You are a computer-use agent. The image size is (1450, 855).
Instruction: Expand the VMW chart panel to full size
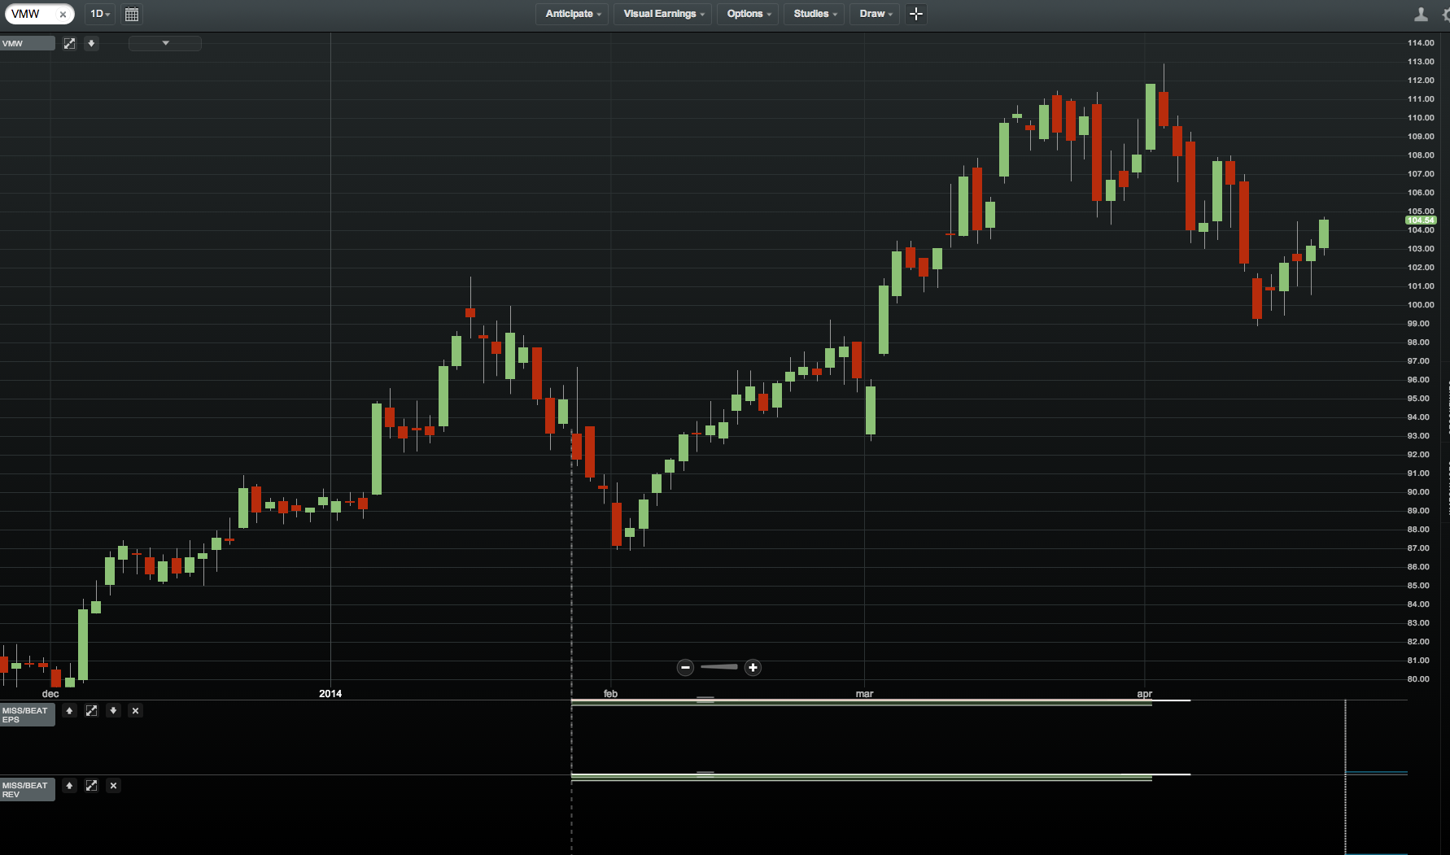69,43
